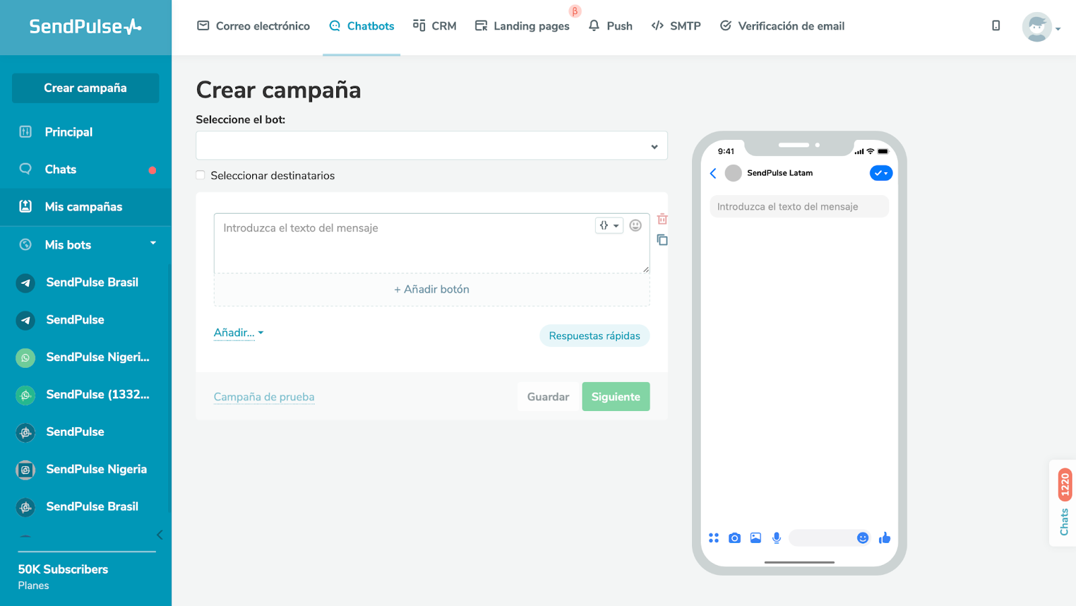Click the Mis campañas sidebar icon
This screenshot has width=1076, height=606.
point(26,206)
